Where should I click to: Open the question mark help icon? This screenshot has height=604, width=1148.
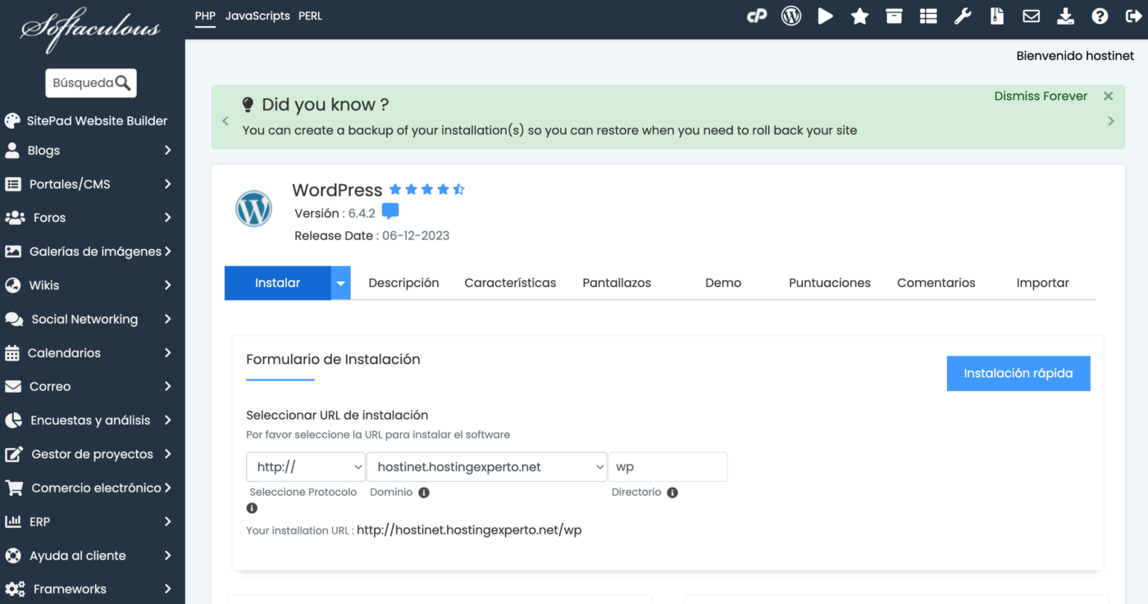(1100, 16)
